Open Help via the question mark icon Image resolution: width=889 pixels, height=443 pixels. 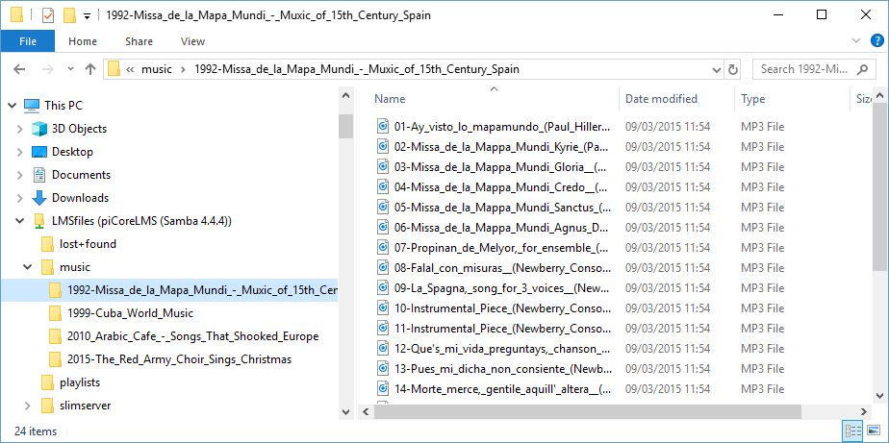[x=876, y=40]
